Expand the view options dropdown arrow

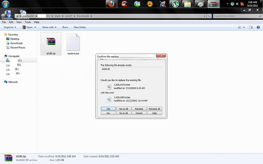click(x=244, y=27)
